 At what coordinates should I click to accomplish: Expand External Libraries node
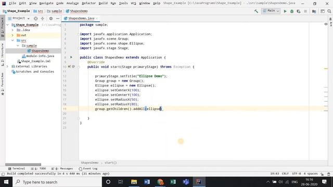point(8,66)
